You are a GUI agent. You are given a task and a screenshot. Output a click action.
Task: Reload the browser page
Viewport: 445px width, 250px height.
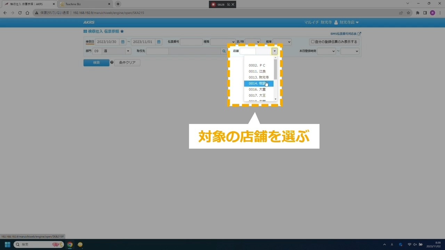[20, 13]
